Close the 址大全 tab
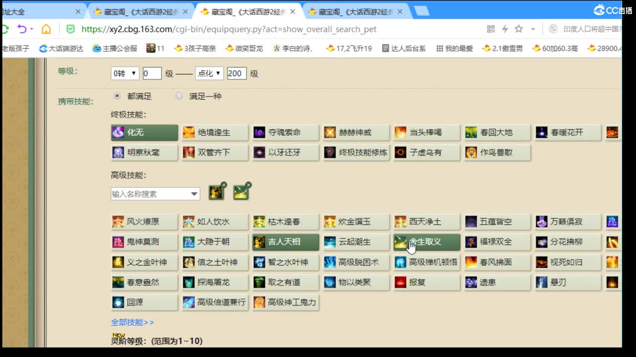The height and width of the screenshot is (357, 636). (78, 11)
